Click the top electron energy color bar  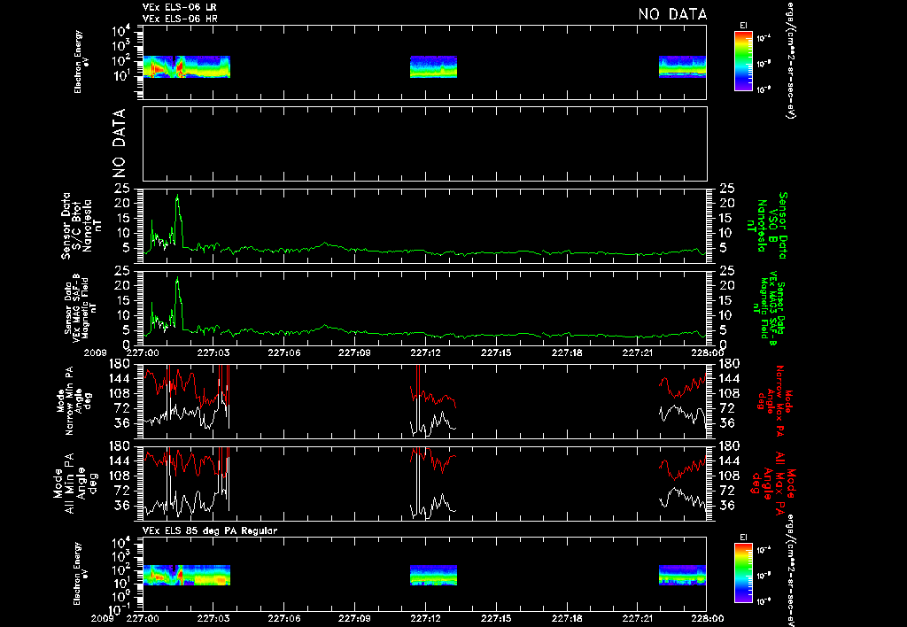[743, 61]
